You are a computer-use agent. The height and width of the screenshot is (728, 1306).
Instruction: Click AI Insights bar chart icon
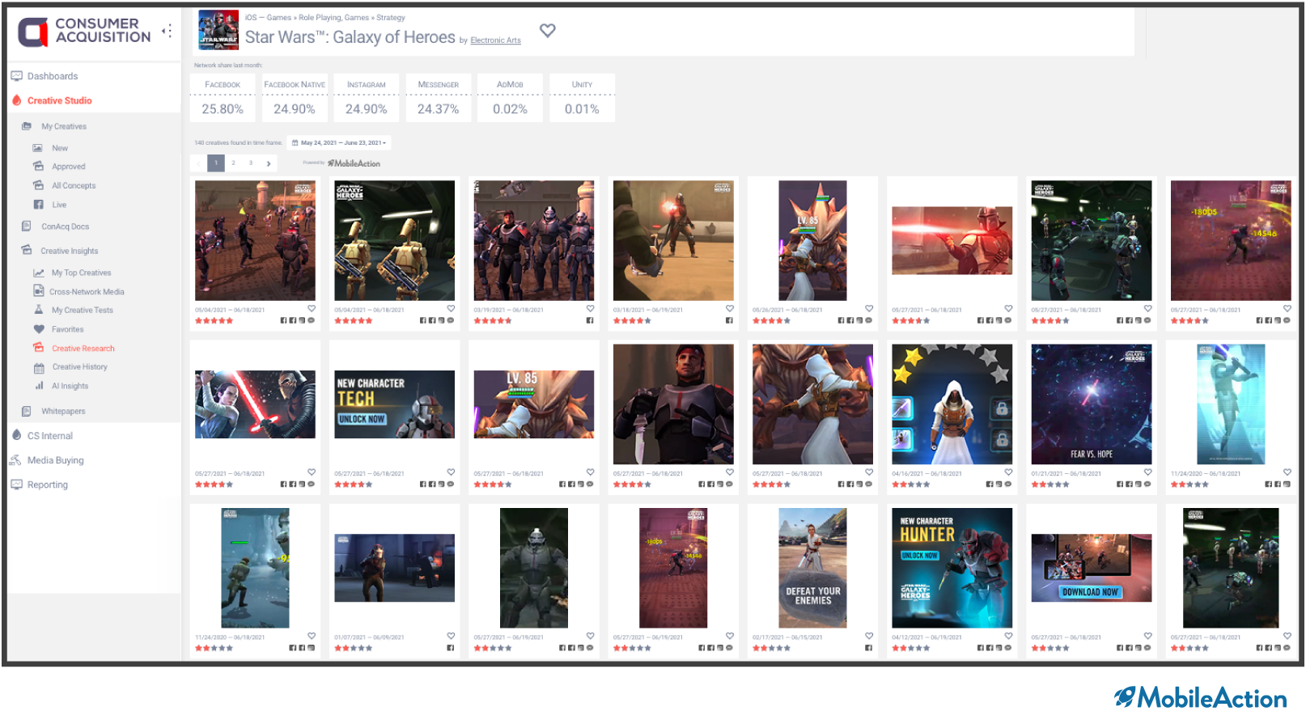click(x=39, y=386)
